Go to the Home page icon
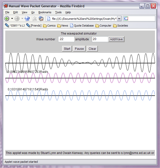Image resolution: width=160 pixels, height=168 pixels. 41,19
